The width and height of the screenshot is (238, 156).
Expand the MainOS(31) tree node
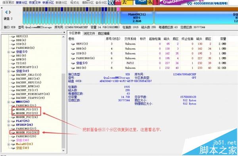[x=9, y=144]
